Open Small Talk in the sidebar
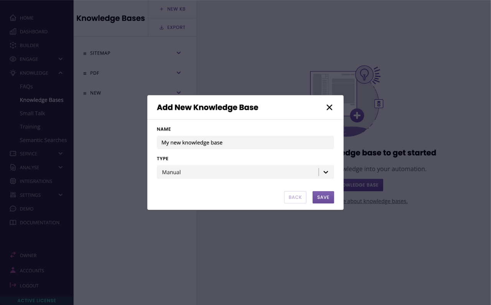Viewport: 491px width, 305px height. (x=33, y=113)
